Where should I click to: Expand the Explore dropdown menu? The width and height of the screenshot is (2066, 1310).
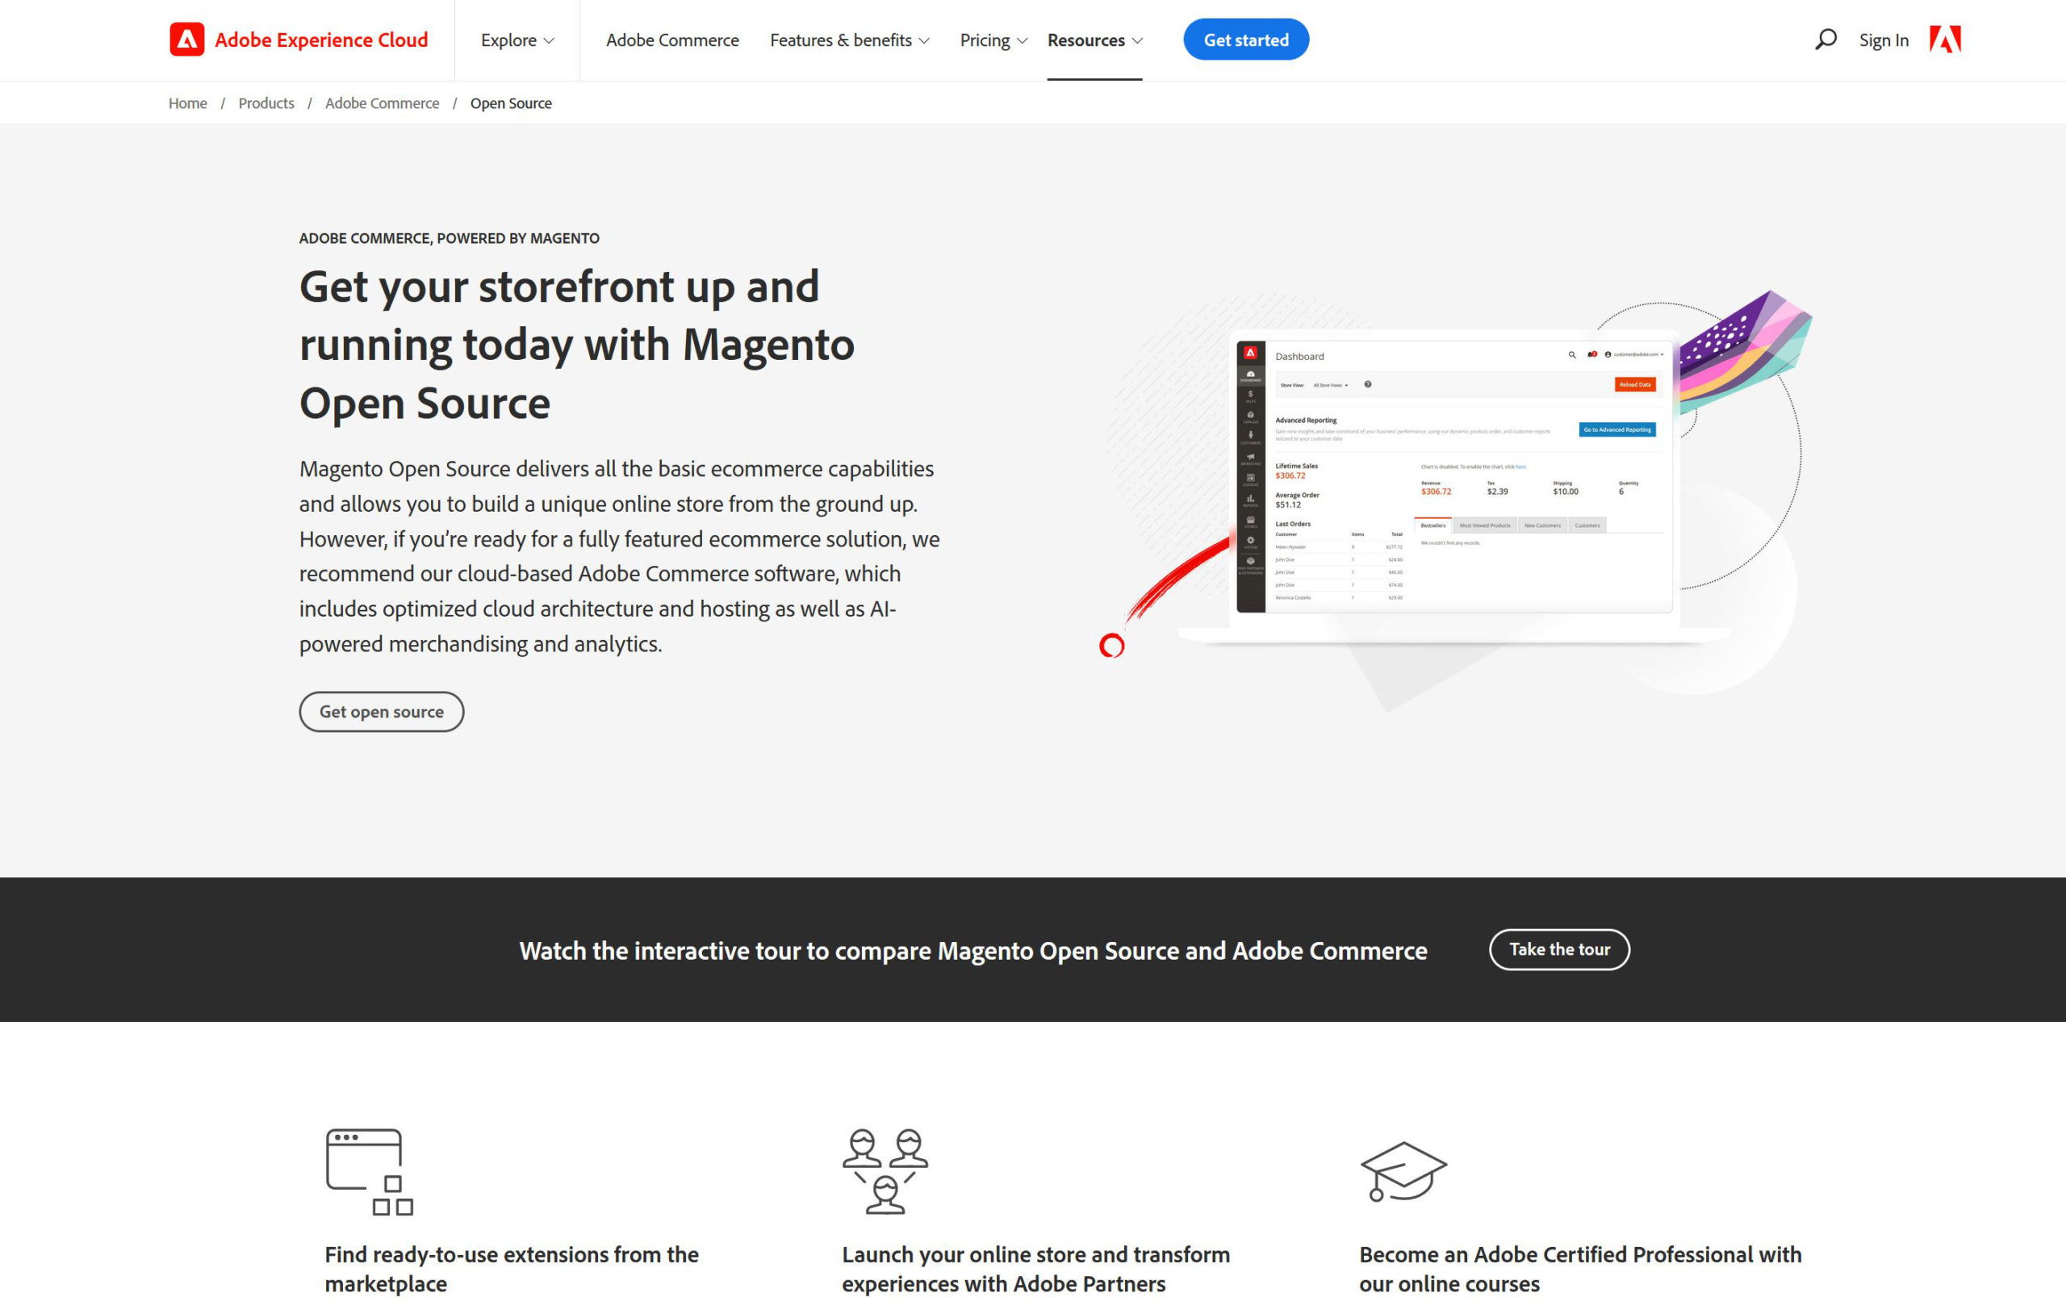click(515, 40)
